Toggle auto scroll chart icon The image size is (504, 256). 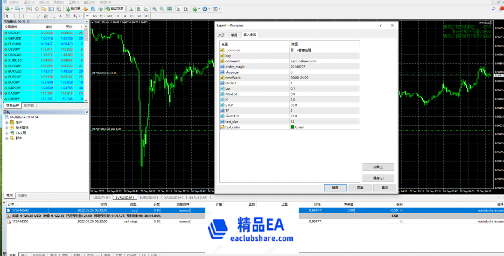tap(178, 9)
